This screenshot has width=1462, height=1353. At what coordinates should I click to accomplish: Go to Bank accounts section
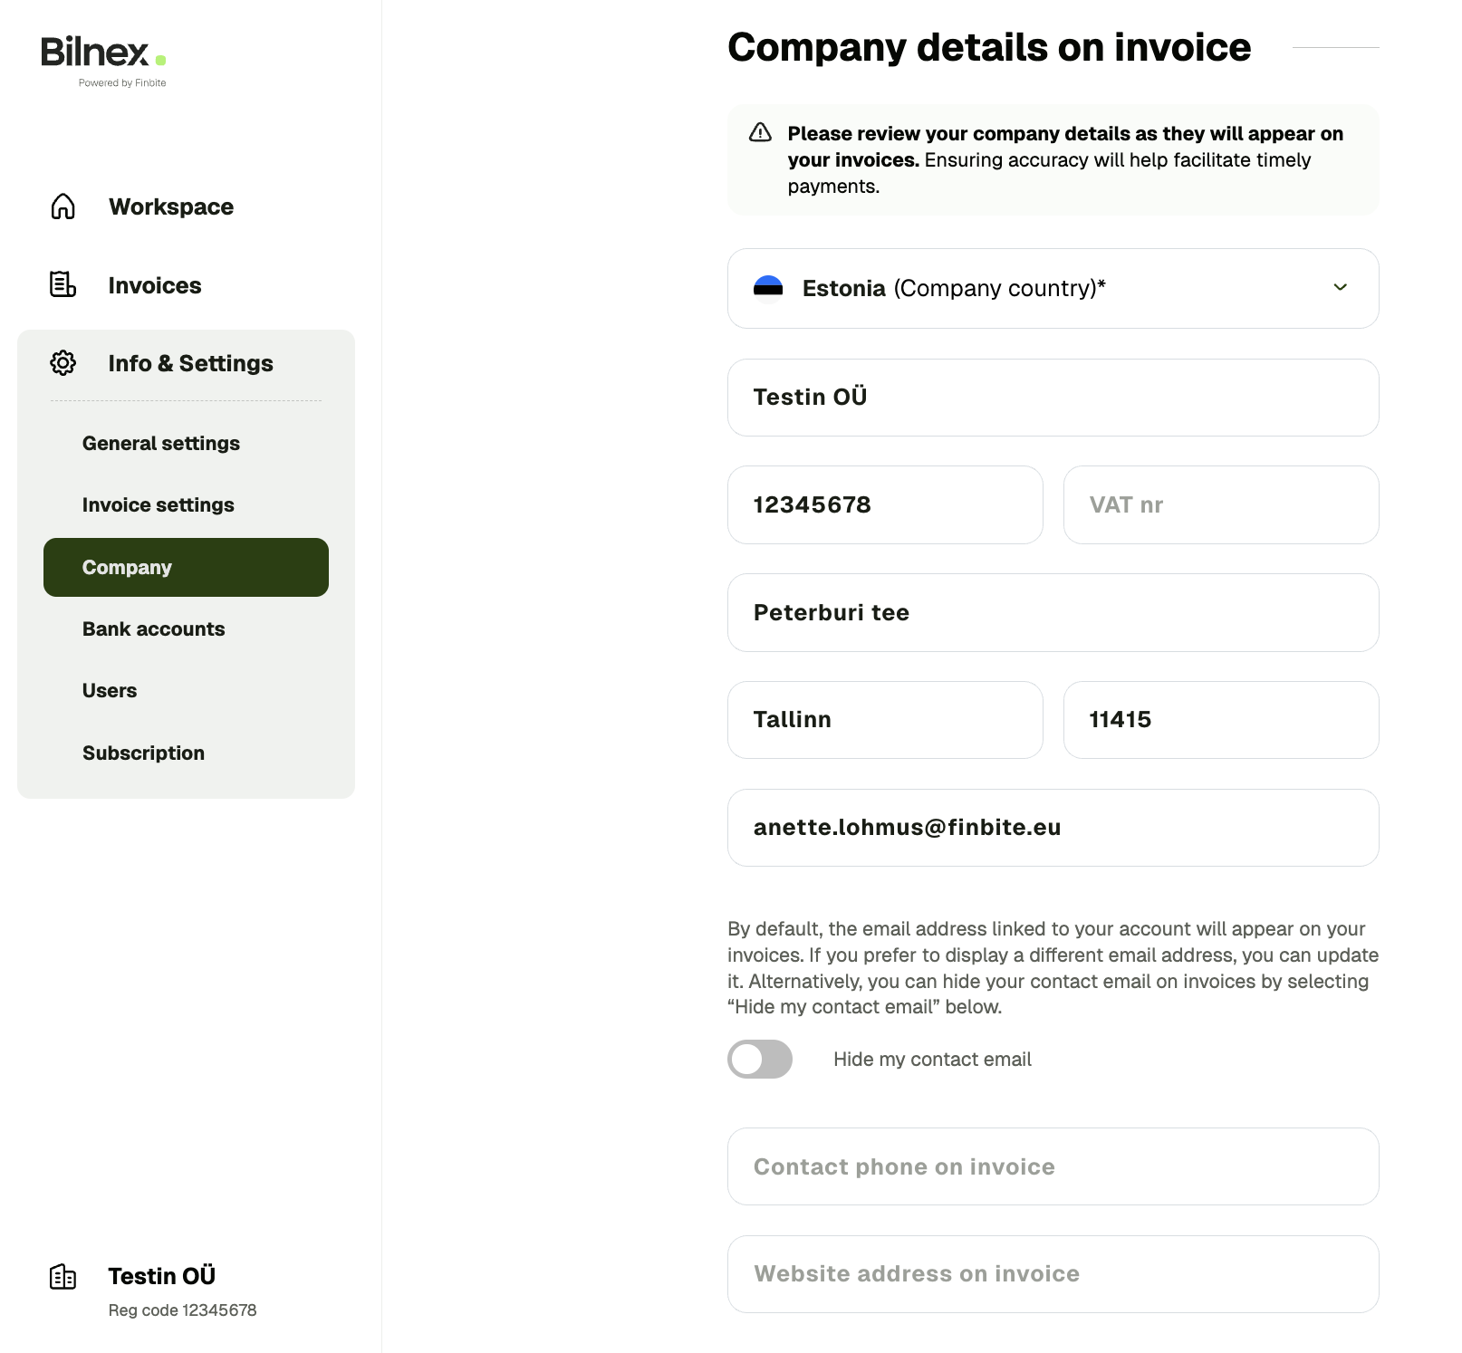[x=154, y=629]
